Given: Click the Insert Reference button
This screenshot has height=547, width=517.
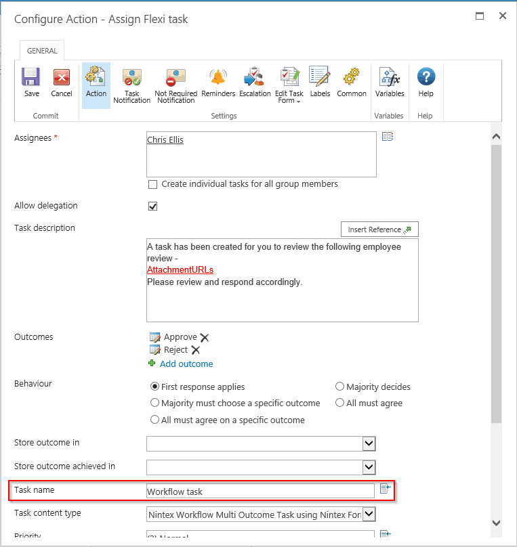Looking at the screenshot, I should [x=379, y=229].
